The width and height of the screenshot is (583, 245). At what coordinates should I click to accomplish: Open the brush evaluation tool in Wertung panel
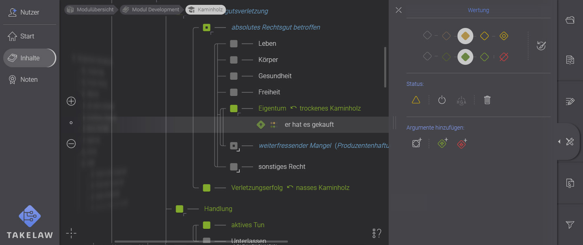pos(542,46)
